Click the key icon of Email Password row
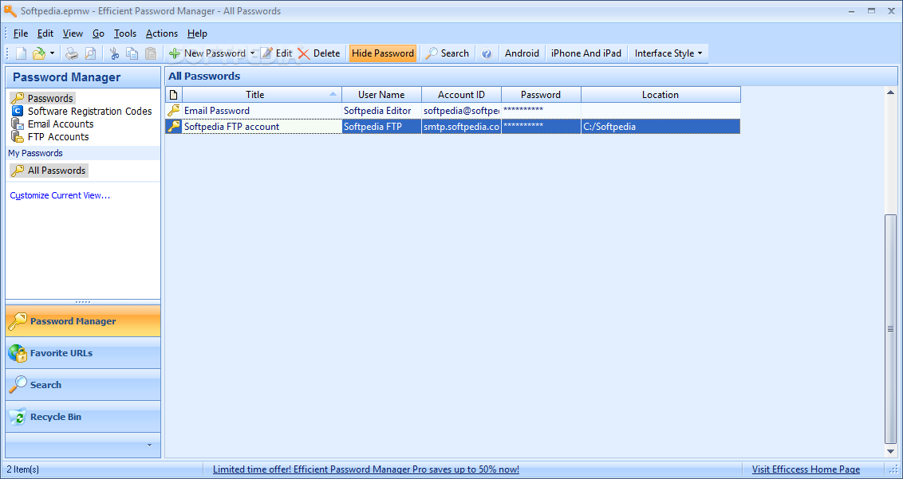The image size is (903, 479). pos(174,111)
